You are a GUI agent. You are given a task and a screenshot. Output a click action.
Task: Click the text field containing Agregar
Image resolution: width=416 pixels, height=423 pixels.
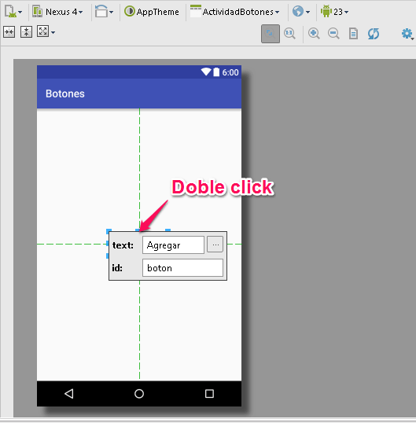[173, 245]
